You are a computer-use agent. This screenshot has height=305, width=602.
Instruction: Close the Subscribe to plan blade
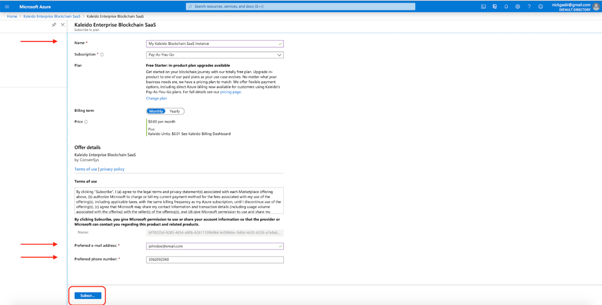pos(63,24)
